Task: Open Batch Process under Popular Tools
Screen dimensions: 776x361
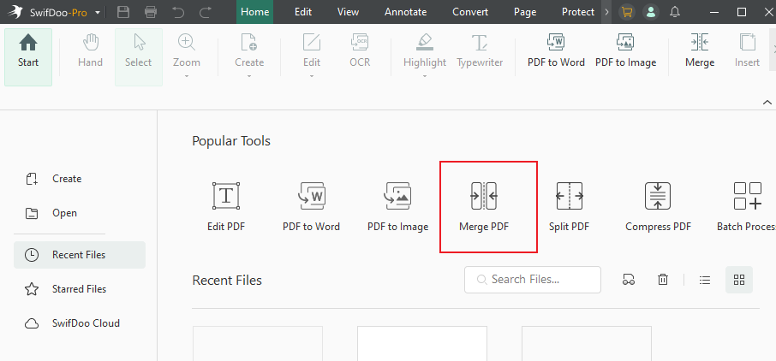Action: (x=747, y=207)
